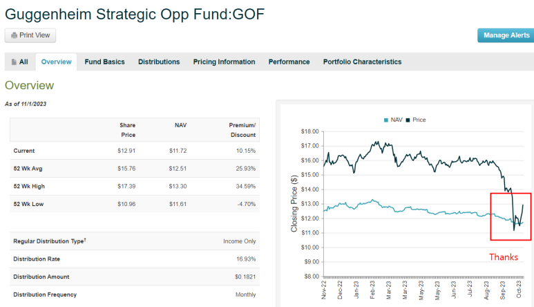Click the Feb-23 x-axis label
The width and height of the screenshot is (534, 307).
click(x=372, y=290)
